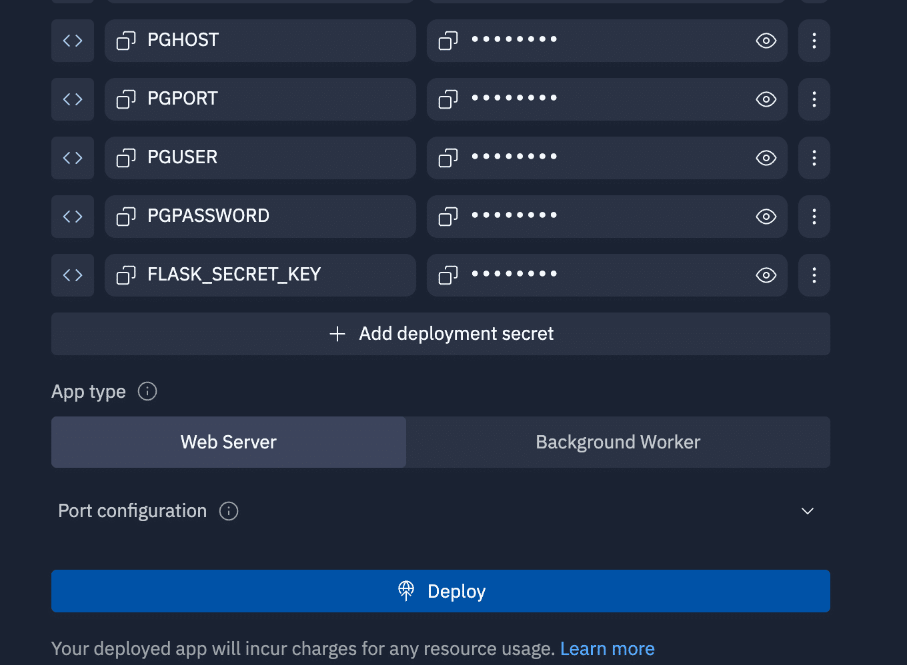Switch to Background Worker app type
The height and width of the screenshot is (665, 907).
(618, 442)
